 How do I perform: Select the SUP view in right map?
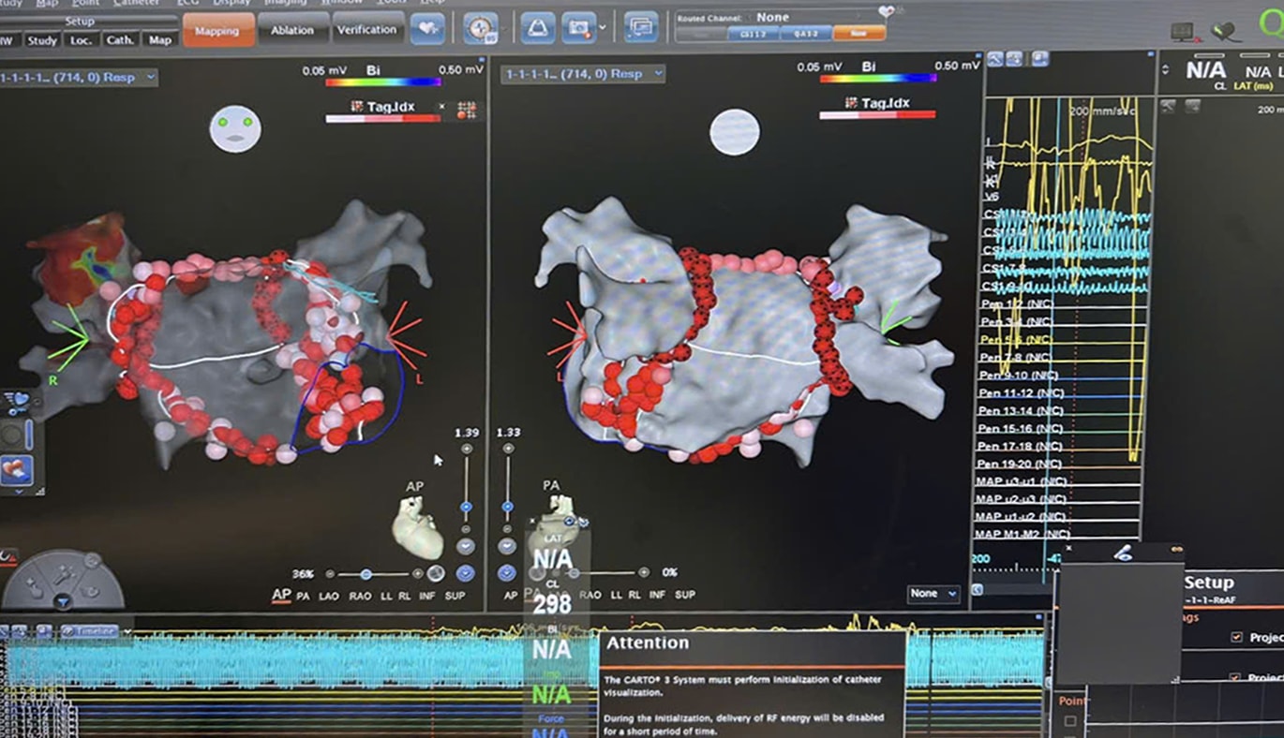point(685,595)
